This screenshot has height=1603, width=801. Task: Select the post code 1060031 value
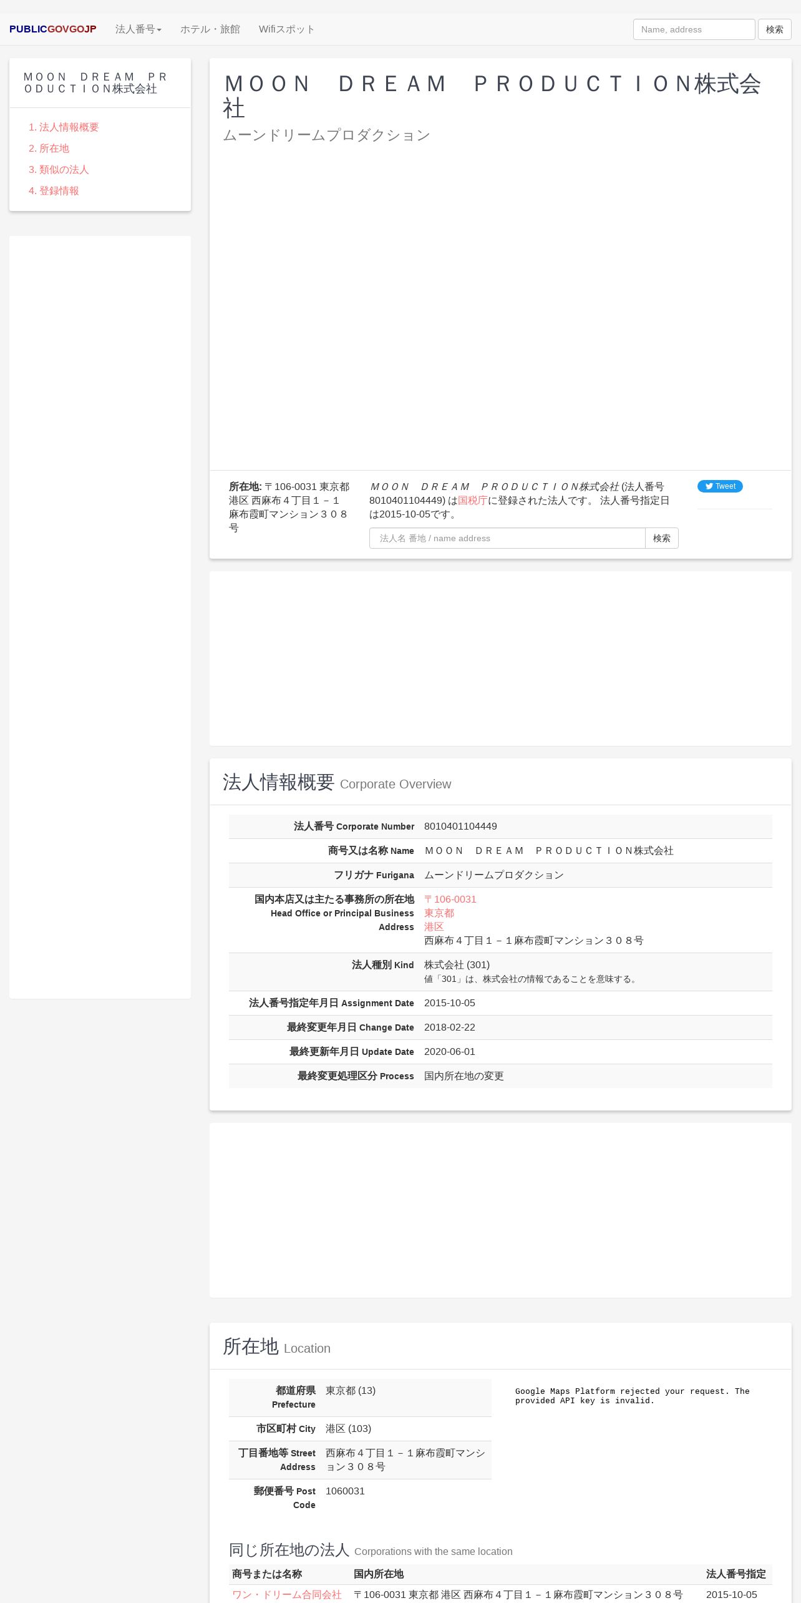(x=345, y=1491)
